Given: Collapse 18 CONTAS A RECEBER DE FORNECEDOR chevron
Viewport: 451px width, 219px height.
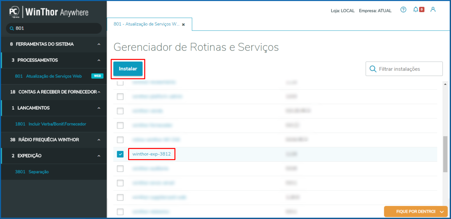Looking at the screenshot, I should [99, 92].
